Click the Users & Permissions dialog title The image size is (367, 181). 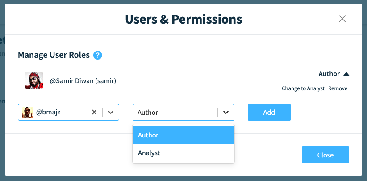pyautogui.click(x=183, y=20)
